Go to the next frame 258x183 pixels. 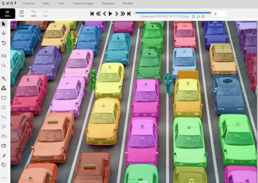[116, 14]
